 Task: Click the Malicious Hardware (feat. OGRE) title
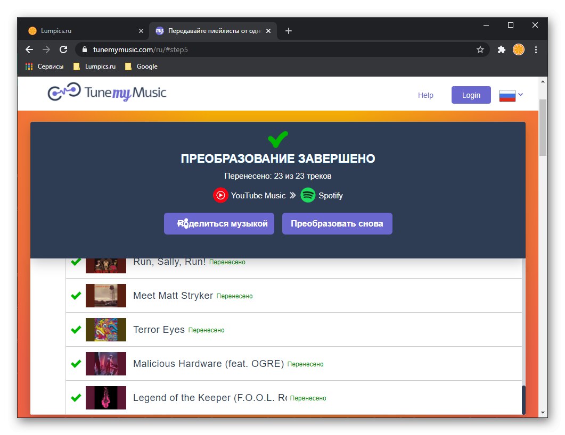pyautogui.click(x=209, y=364)
